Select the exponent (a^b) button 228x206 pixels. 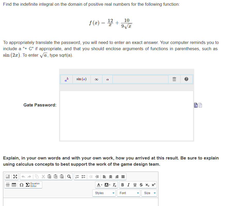point(66,79)
